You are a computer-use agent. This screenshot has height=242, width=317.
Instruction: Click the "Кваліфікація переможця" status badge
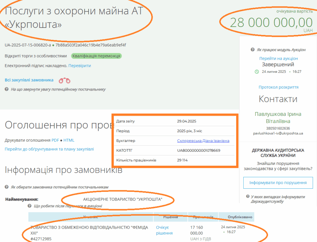click(x=96, y=56)
